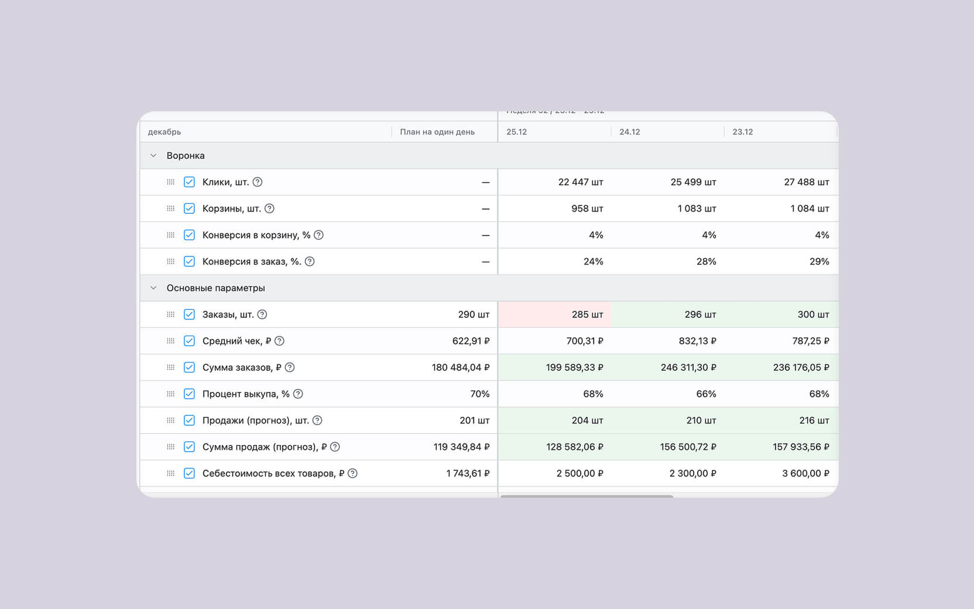
Task: Collapse the Воронка section chevron
Action: (153, 156)
